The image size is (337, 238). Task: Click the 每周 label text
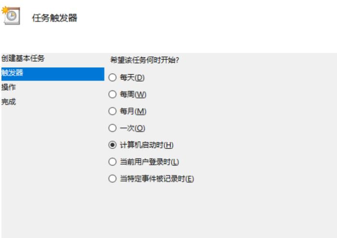127,95
